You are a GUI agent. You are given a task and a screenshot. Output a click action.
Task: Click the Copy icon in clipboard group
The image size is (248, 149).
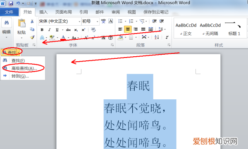click(x=32, y=29)
